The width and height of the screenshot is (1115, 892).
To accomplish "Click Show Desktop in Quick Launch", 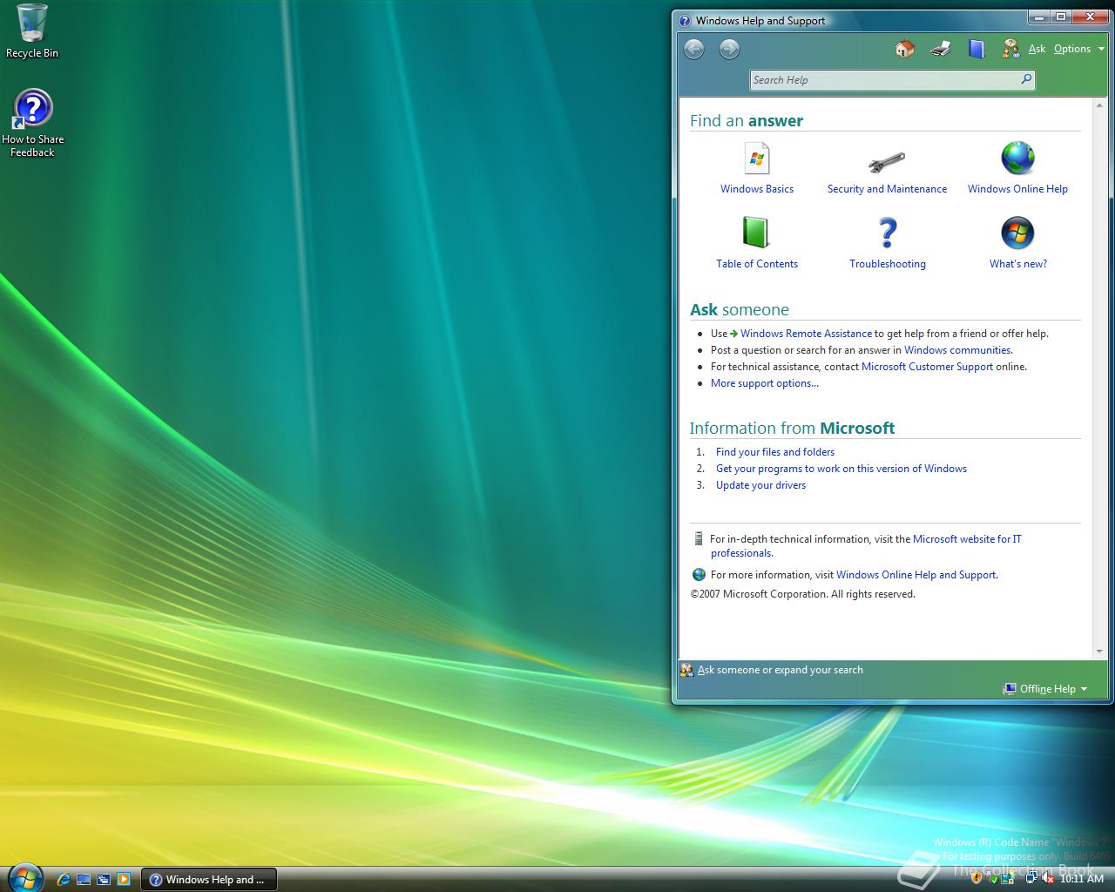I will point(84,879).
